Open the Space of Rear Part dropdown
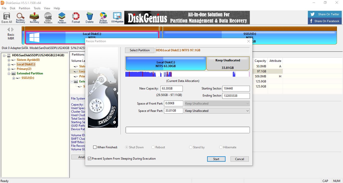 [217, 111]
